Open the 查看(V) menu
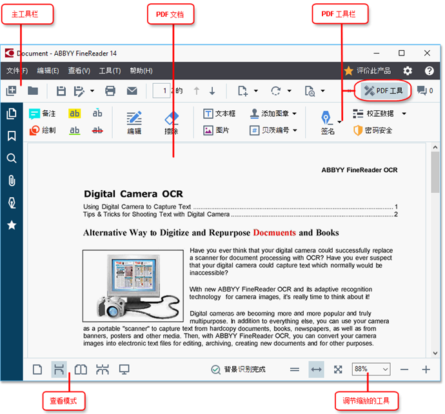This screenshot has height=414, width=445. click(79, 71)
